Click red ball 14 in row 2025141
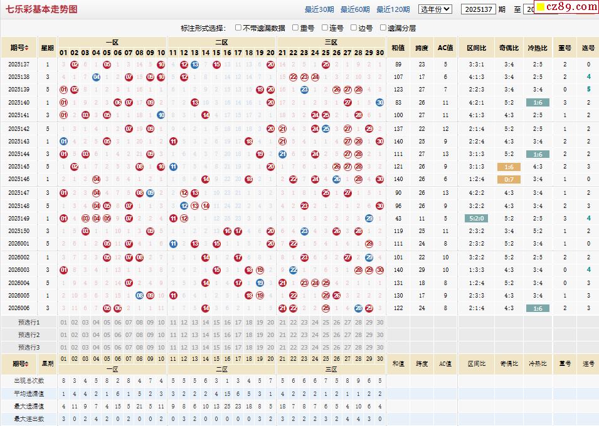This screenshot has height=426, width=599. 206,115
